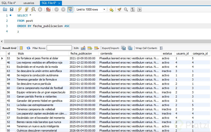Click 'Ganador del premio Nobel en genética'
211x132 pixels.
[42, 101]
